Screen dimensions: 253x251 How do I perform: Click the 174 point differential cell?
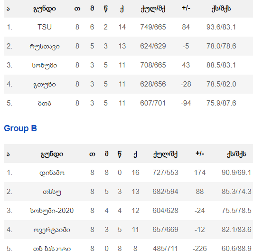[200, 173]
